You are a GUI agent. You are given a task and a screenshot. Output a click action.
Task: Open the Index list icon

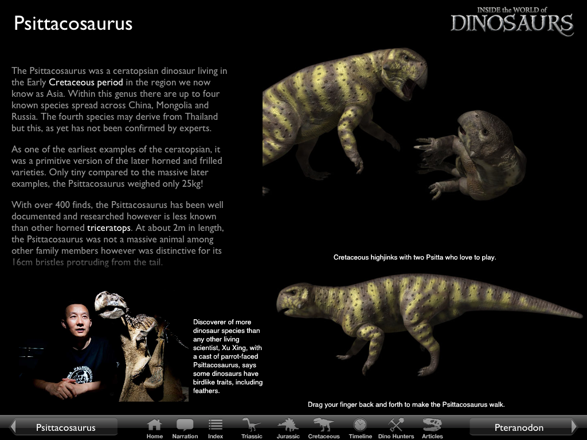[x=216, y=428]
